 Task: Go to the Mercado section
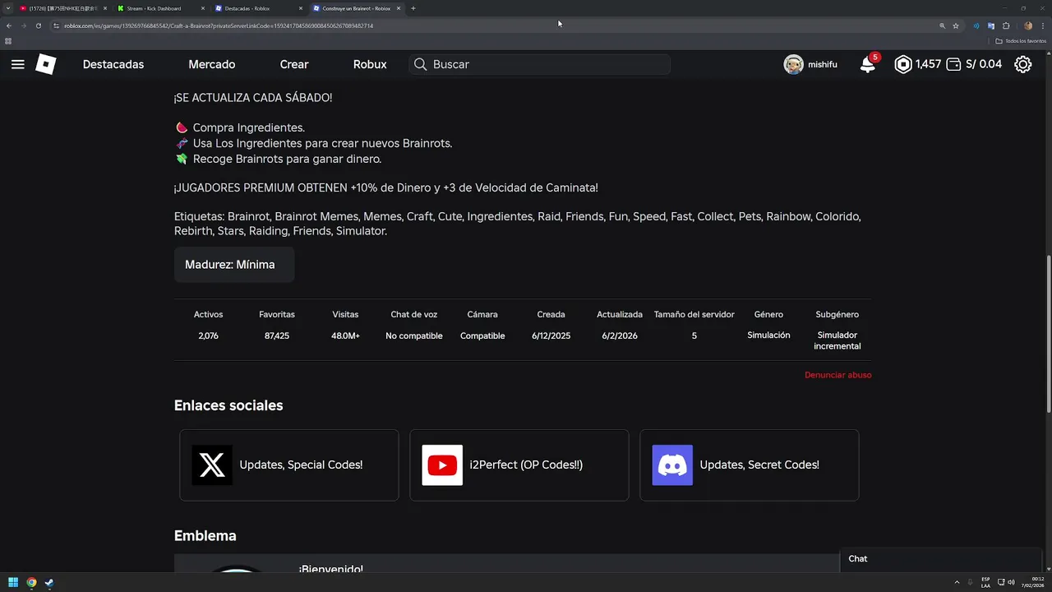pos(212,64)
